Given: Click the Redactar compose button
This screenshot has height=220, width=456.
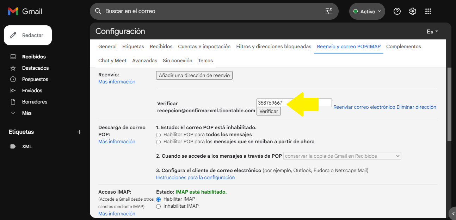Looking at the screenshot, I should point(28,35).
